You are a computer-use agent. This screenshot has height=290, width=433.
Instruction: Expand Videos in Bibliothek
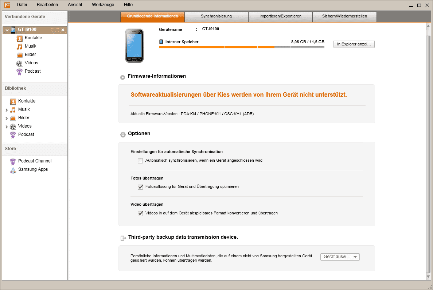(7, 127)
